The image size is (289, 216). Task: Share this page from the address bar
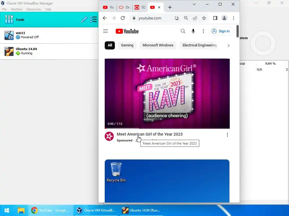(x=195, y=18)
